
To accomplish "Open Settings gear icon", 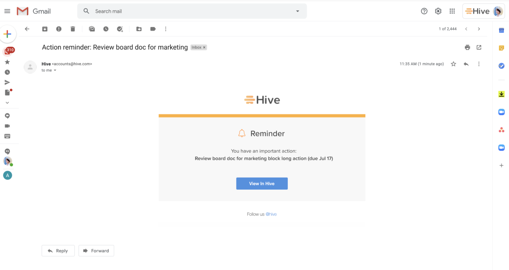I will [438, 11].
